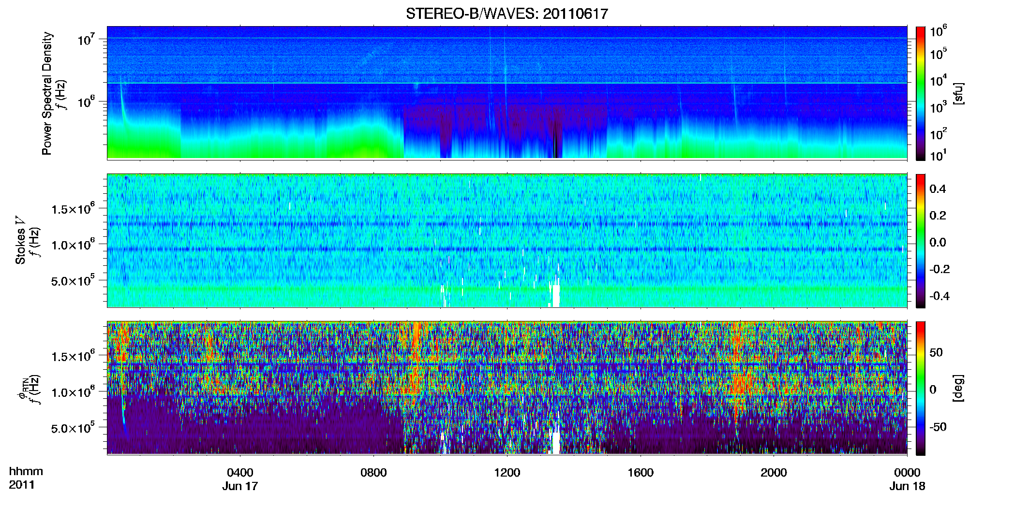The height and width of the screenshot is (522, 1014).
Task: Click the hhmm axis label
Action: pos(26,472)
